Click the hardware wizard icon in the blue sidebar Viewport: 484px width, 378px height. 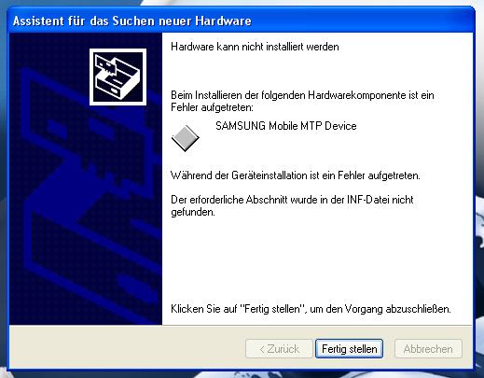(x=118, y=77)
